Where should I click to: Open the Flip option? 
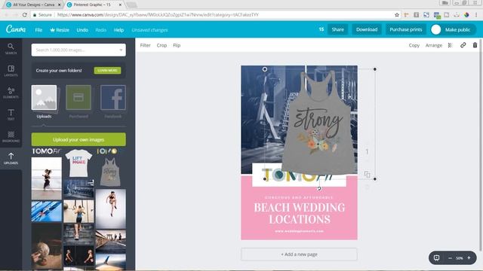(x=177, y=45)
